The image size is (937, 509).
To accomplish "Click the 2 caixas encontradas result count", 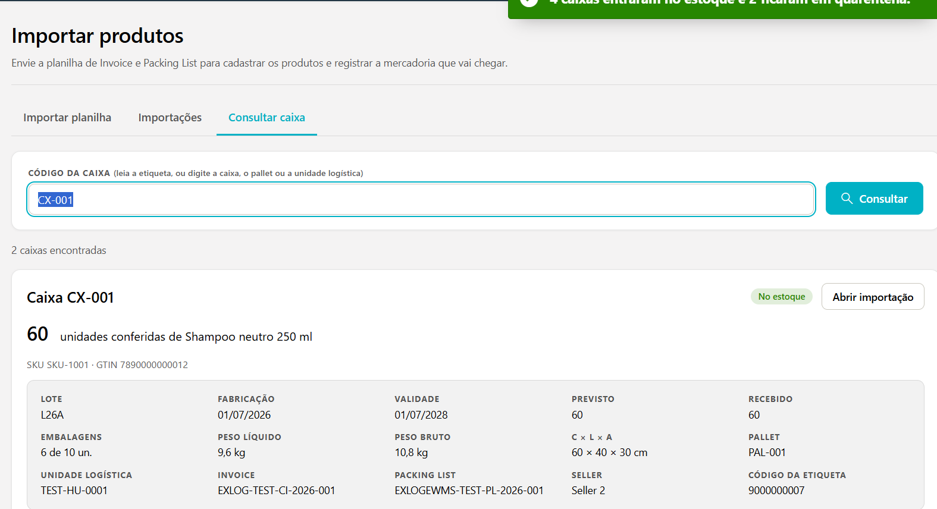I will pos(59,250).
